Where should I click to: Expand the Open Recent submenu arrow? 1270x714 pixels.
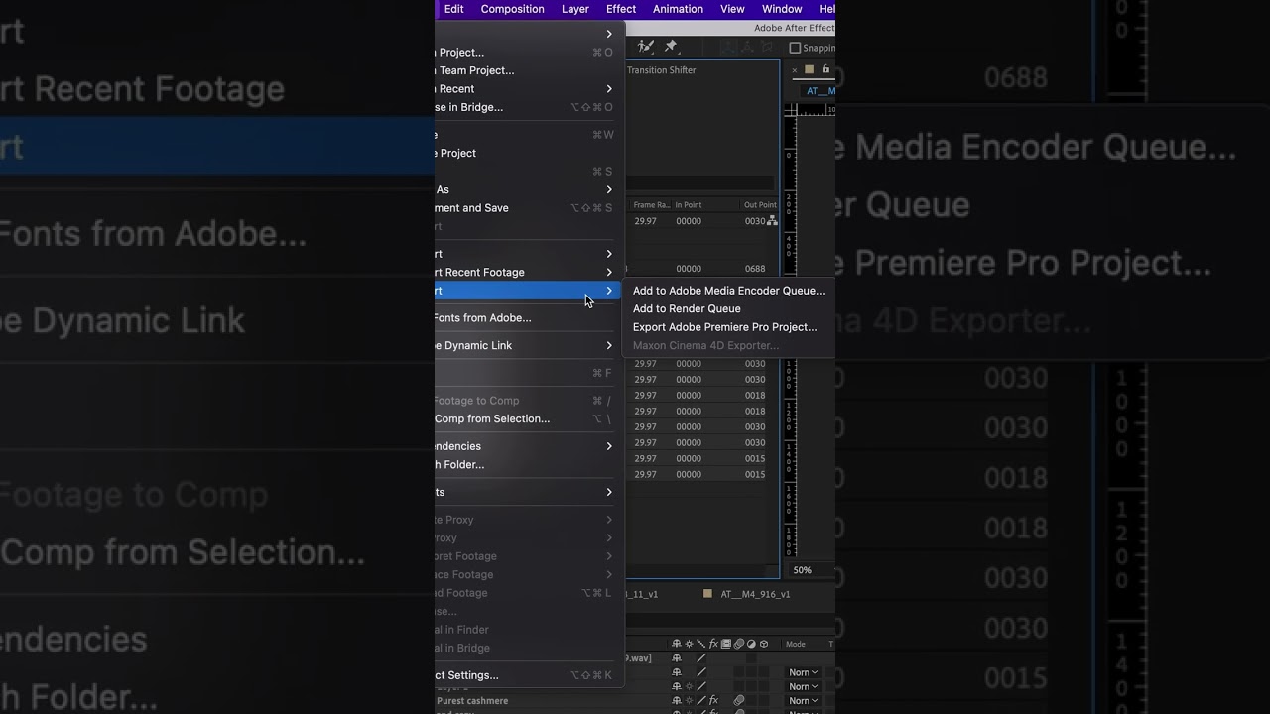609,88
